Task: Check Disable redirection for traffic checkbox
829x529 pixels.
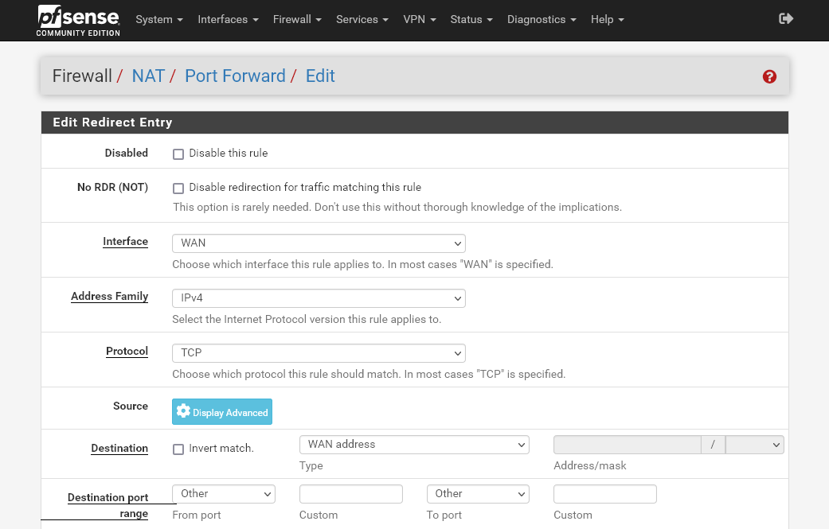Action: click(178, 189)
